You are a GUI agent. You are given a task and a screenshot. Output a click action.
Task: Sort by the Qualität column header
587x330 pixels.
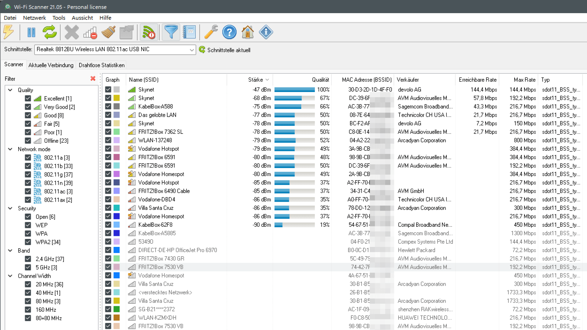[x=302, y=80]
